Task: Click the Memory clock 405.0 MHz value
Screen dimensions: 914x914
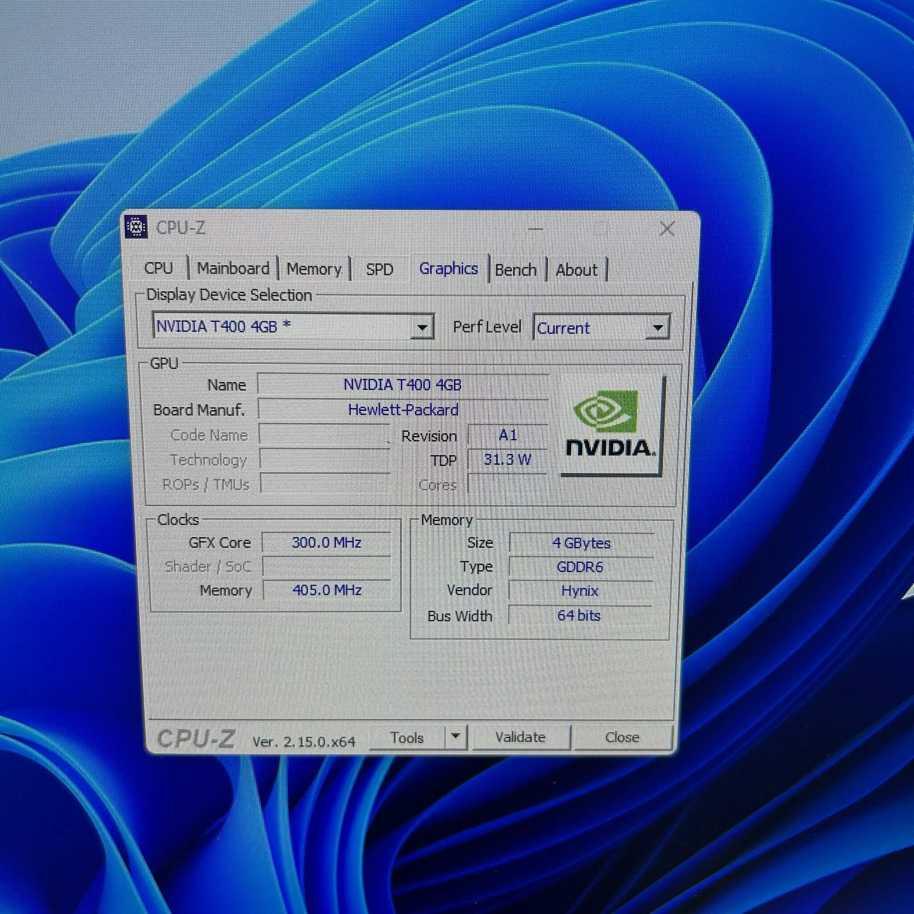Action: [327, 590]
